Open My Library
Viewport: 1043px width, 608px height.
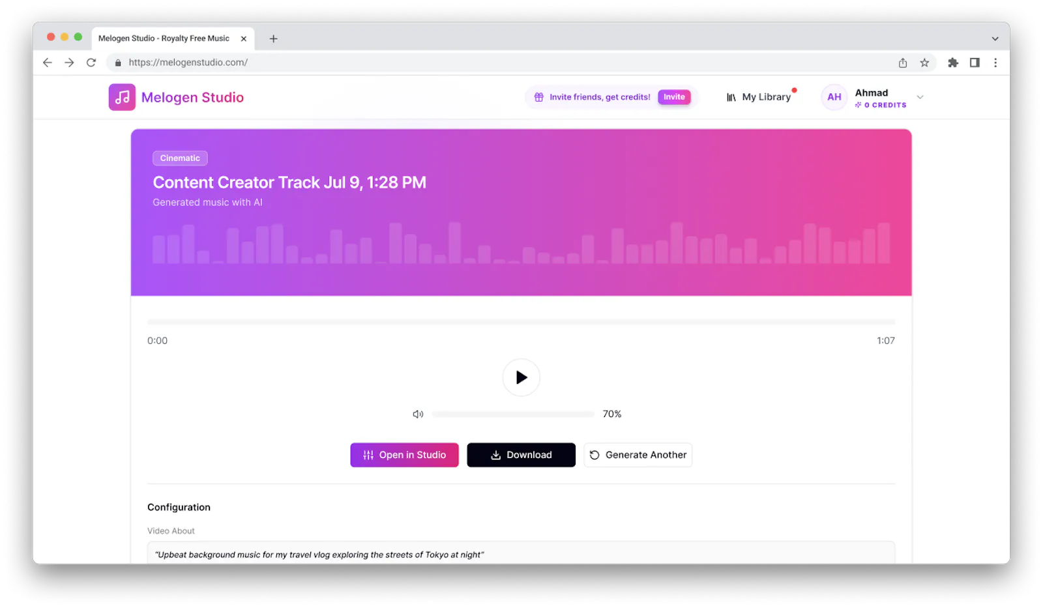click(x=759, y=97)
